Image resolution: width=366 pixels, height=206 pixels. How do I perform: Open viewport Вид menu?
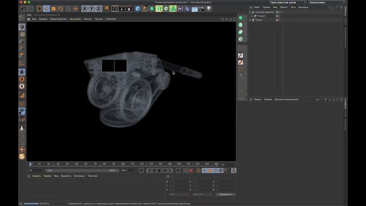pyautogui.click(x=34, y=19)
